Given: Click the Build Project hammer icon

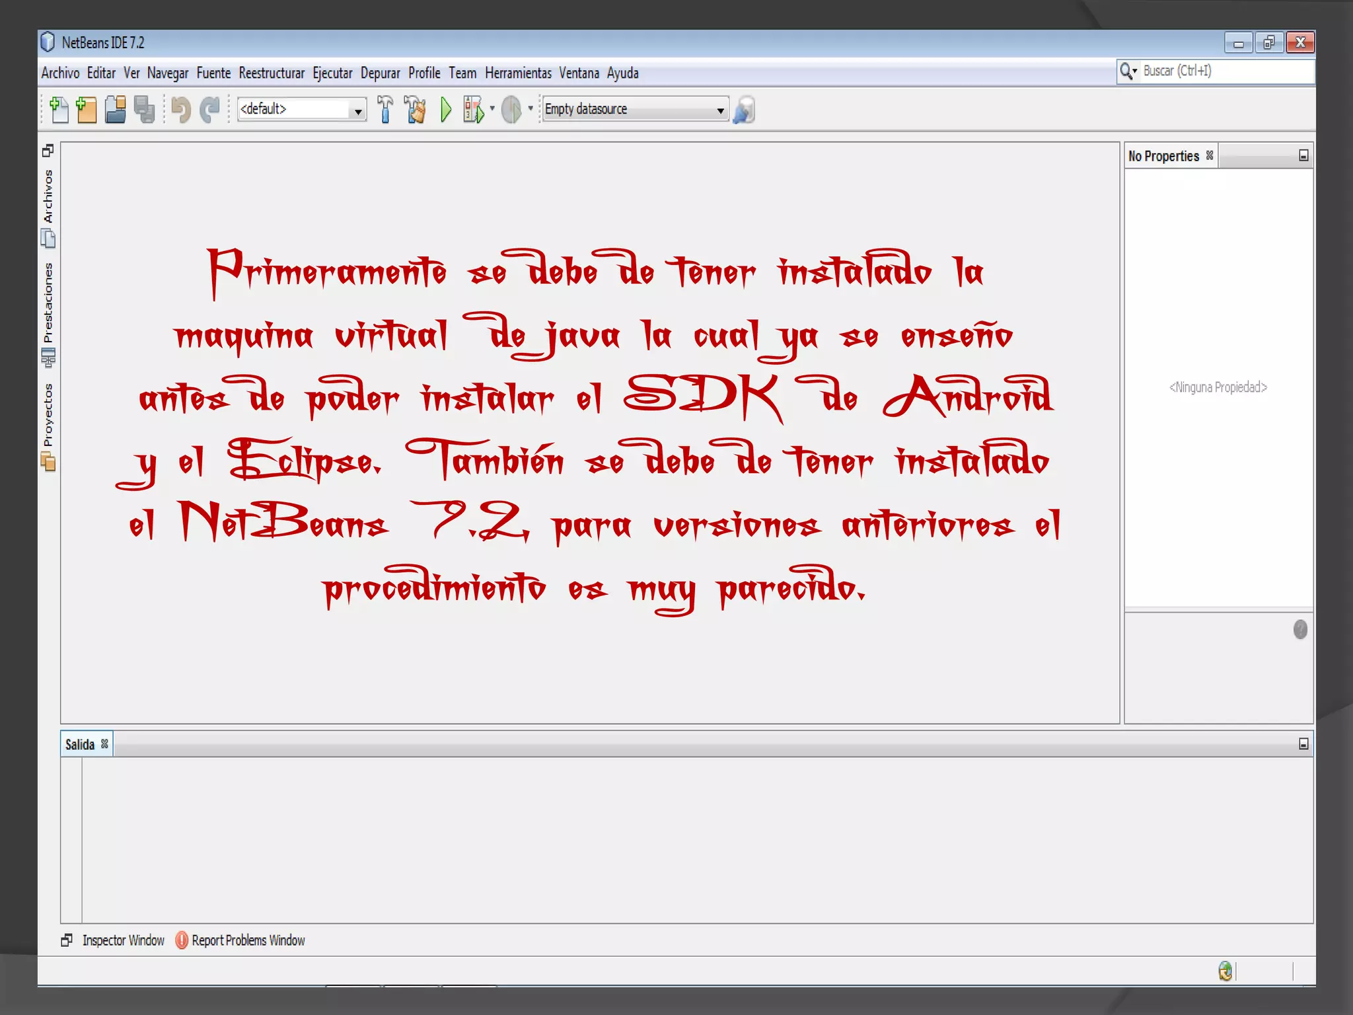Looking at the screenshot, I should 385,110.
